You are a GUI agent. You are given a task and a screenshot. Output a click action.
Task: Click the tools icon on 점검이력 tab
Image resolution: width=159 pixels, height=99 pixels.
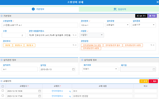[115, 9]
